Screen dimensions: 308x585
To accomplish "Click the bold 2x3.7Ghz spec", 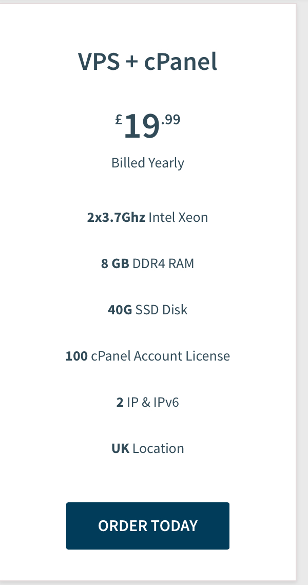I will pyautogui.click(x=116, y=217).
